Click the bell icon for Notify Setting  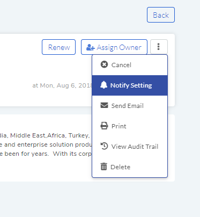(x=103, y=85)
